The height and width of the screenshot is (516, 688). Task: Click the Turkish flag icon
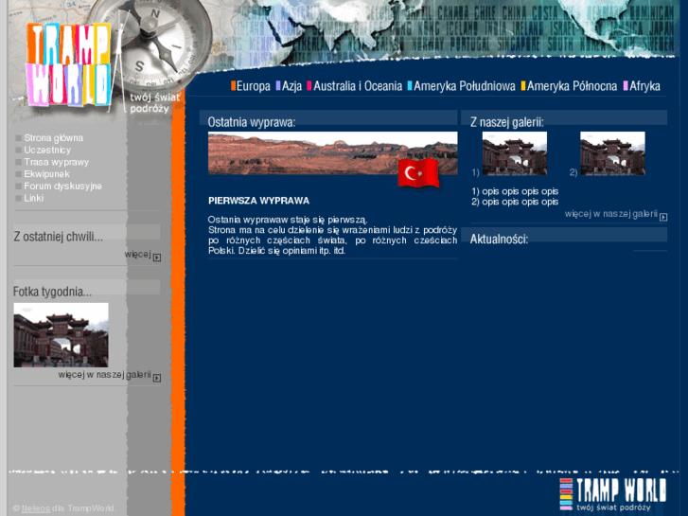(x=418, y=173)
